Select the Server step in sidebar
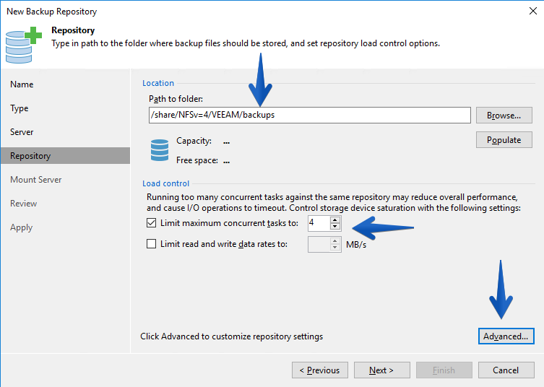The height and width of the screenshot is (387, 544). [22, 132]
